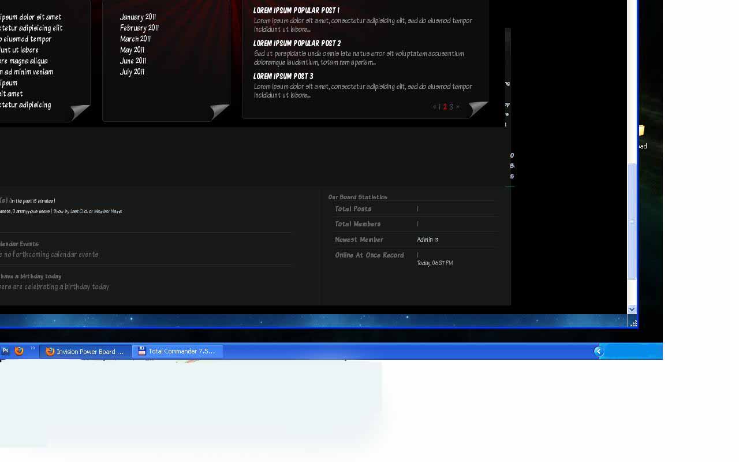Click the scrollbar down arrow
Screen dimensions: 739x462
[x=632, y=310]
